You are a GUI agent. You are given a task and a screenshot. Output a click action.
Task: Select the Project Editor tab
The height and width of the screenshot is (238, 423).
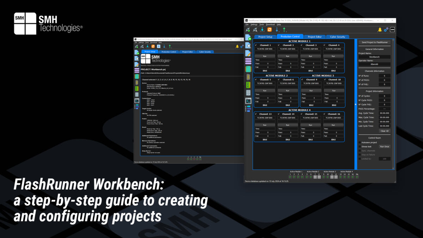pyautogui.click(x=315, y=36)
